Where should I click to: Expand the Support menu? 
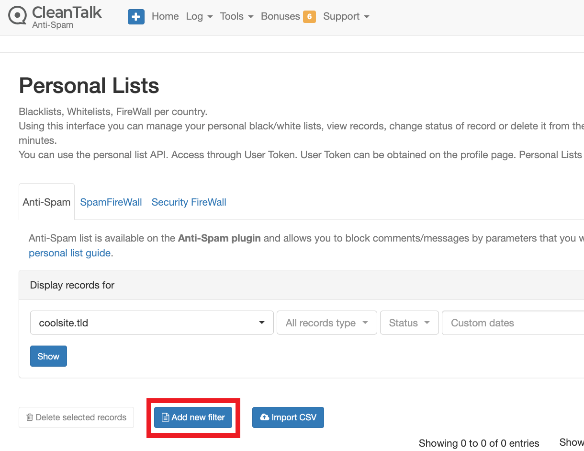(346, 16)
